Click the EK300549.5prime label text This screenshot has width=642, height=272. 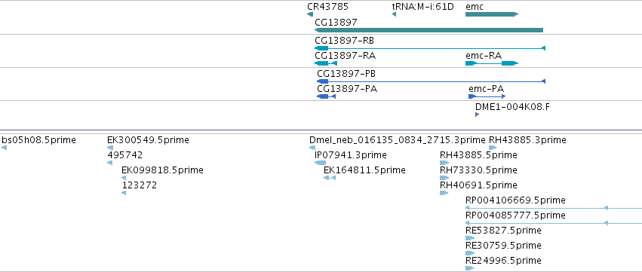(x=148, y=140)
